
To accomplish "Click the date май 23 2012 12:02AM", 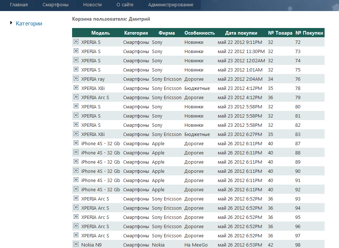I will click(x=241, y=61).
